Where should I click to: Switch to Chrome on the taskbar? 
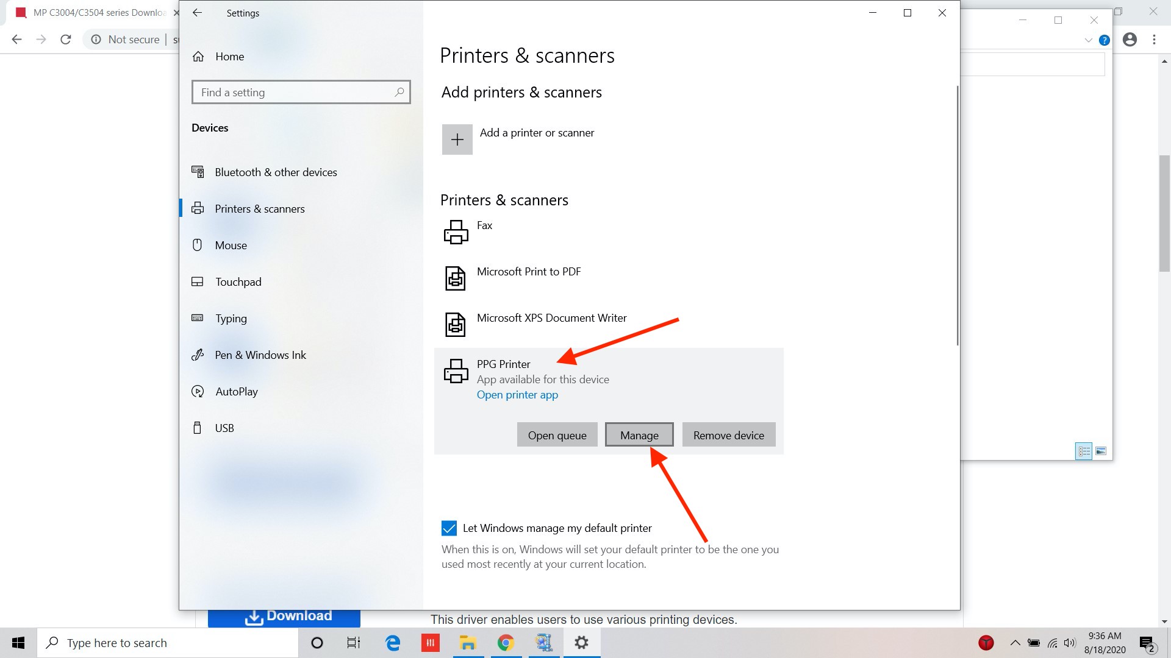tap(506, 643)
